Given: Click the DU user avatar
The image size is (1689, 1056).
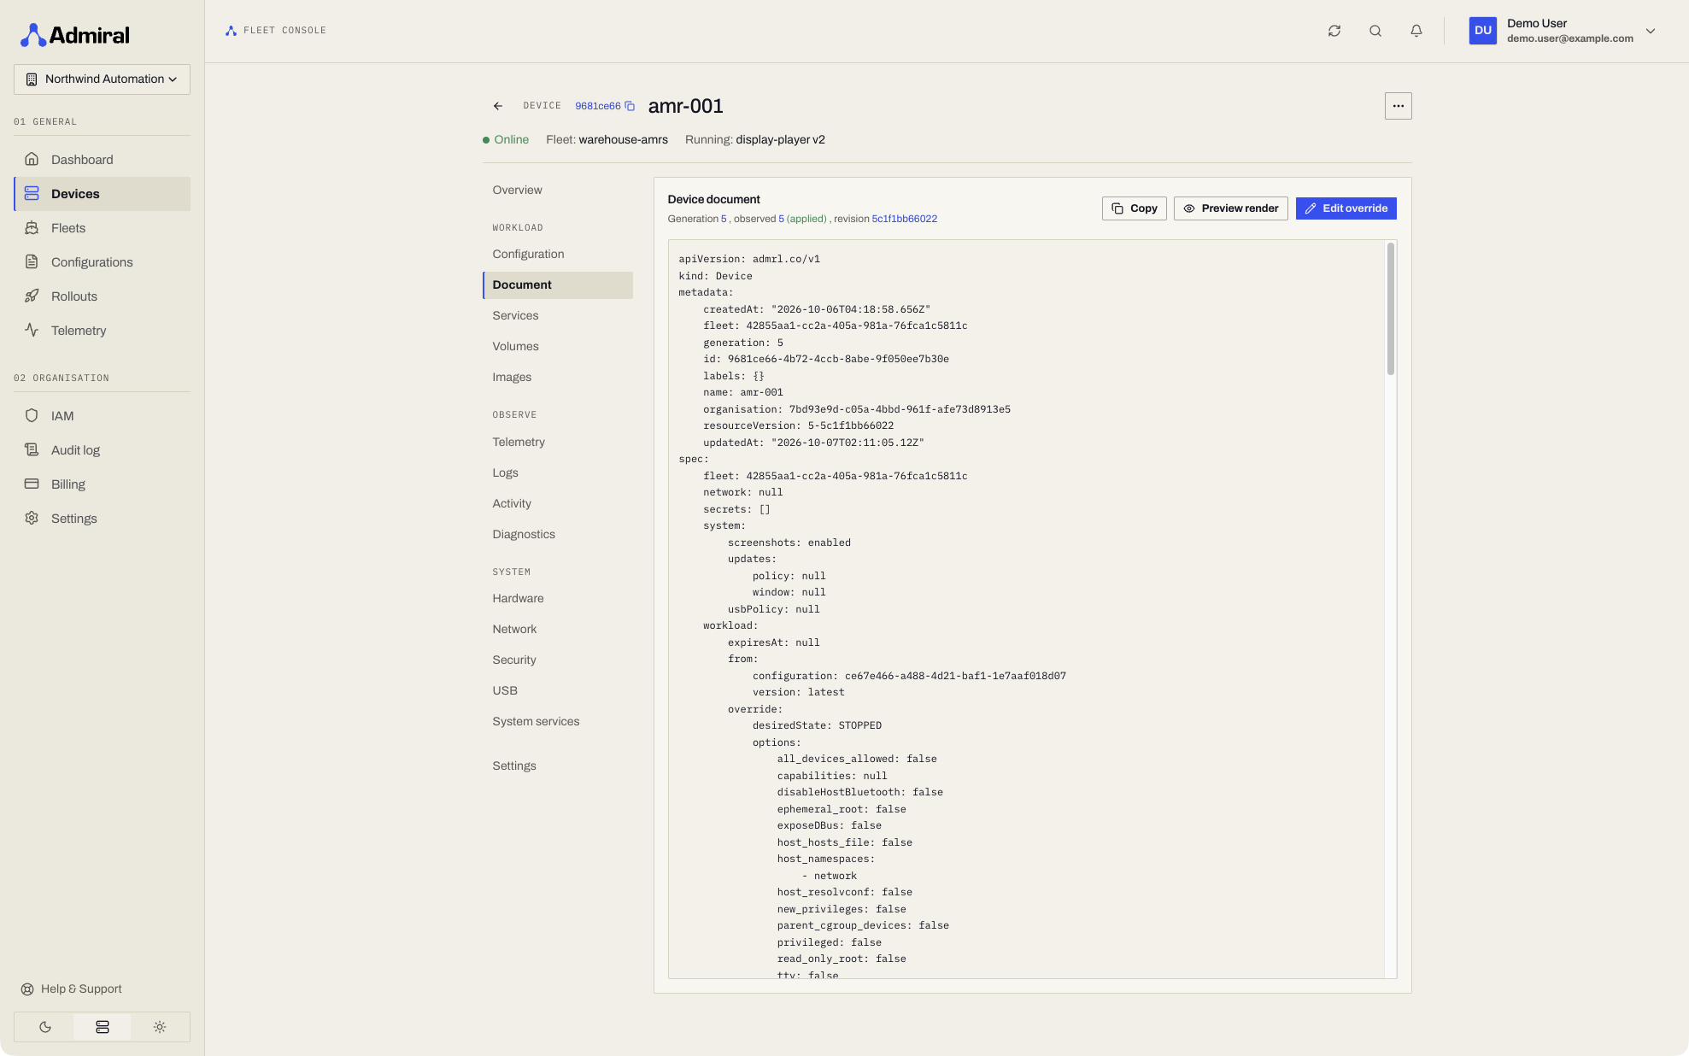Looking at the screenshot, I should coord(1483,31).
